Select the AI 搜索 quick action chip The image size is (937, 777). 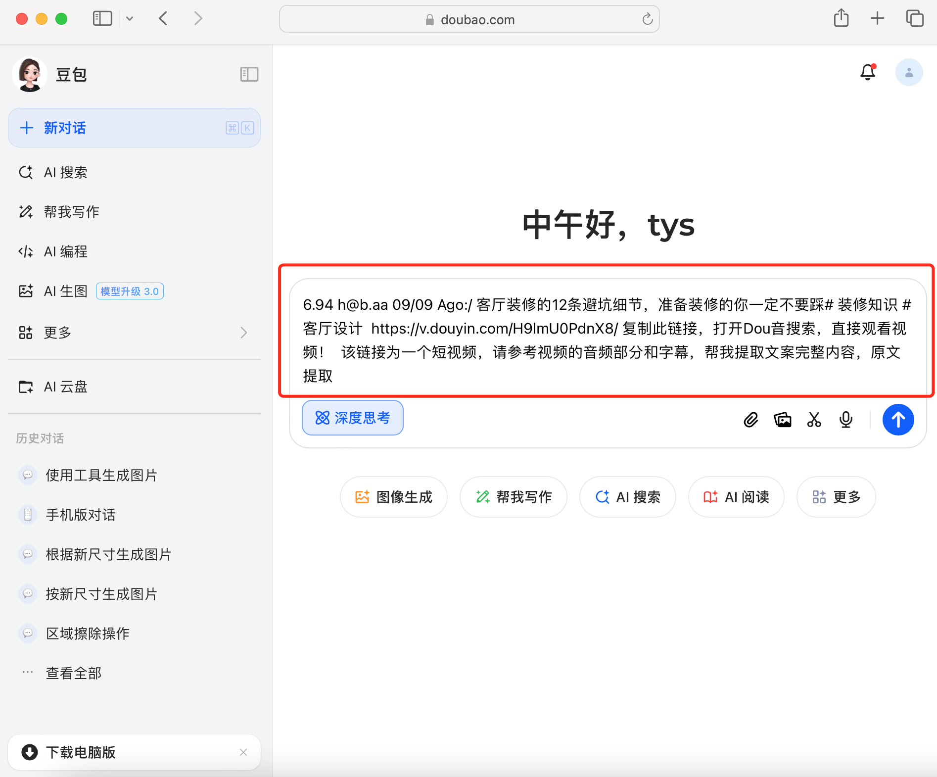tap(628, 497)
